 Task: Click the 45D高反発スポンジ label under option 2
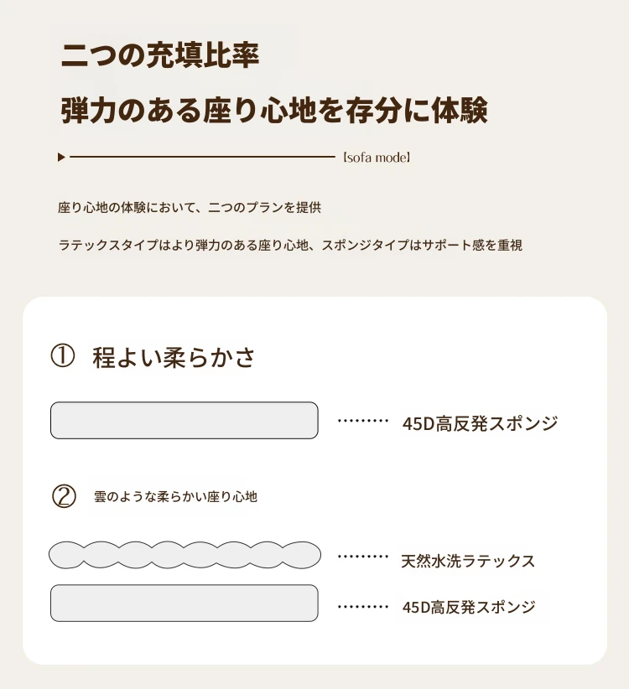click(x=468, y=607)
